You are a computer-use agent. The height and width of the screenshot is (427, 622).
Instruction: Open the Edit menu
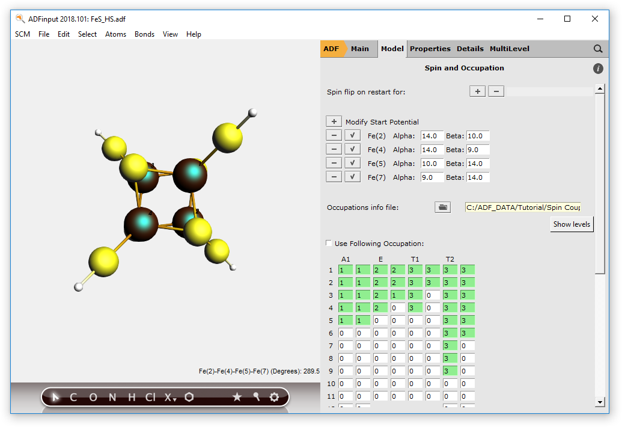click(64, 34)
